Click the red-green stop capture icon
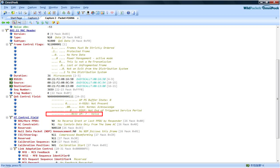The height and width of the screenshot is (168, 280). click(68, 13)
